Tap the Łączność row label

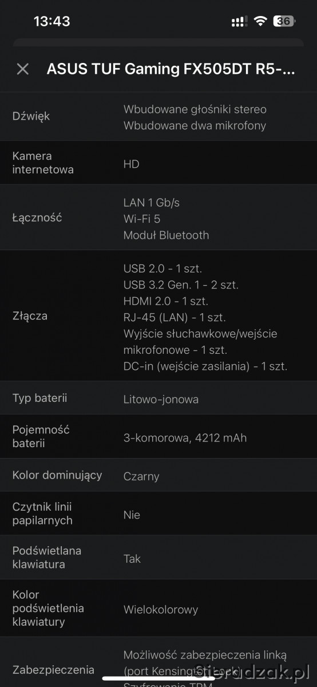point(37,218)
